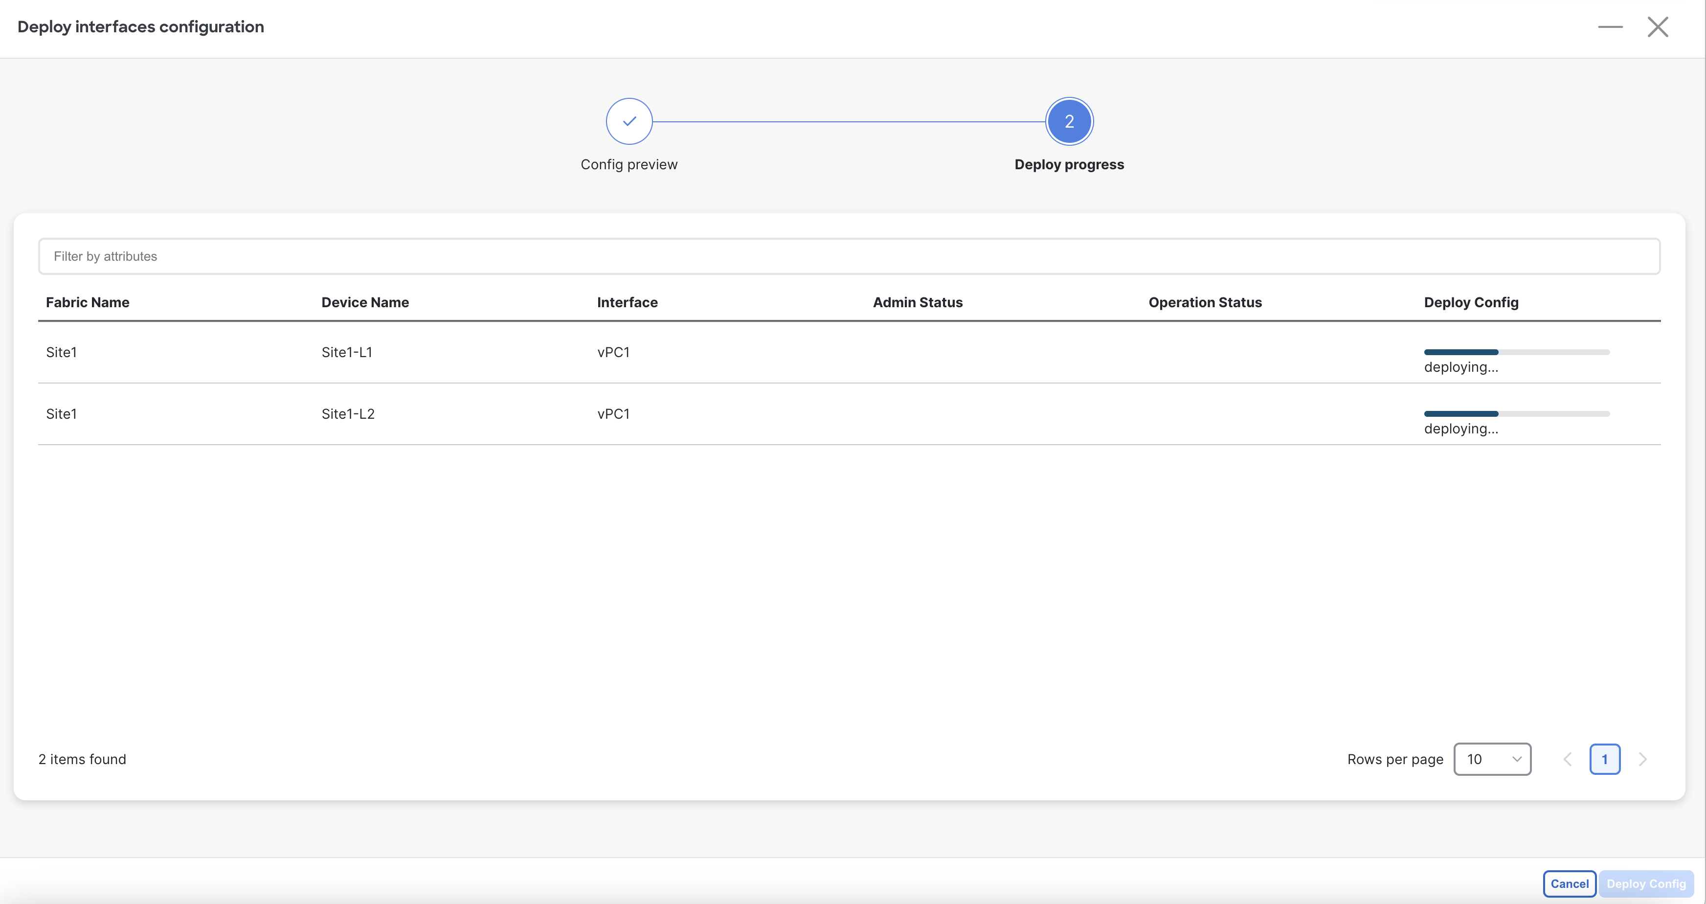Click the Deploy Config button
Viewport: 1706px width, 904px height.
(x=1646, y=883)
